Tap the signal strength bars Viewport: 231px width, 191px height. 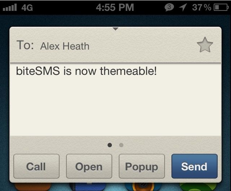point(10,7)
